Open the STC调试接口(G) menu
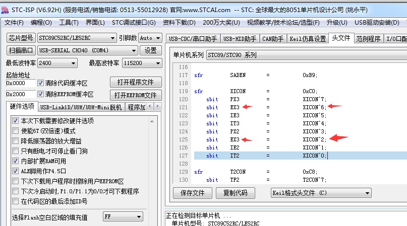 click(134, 23)
